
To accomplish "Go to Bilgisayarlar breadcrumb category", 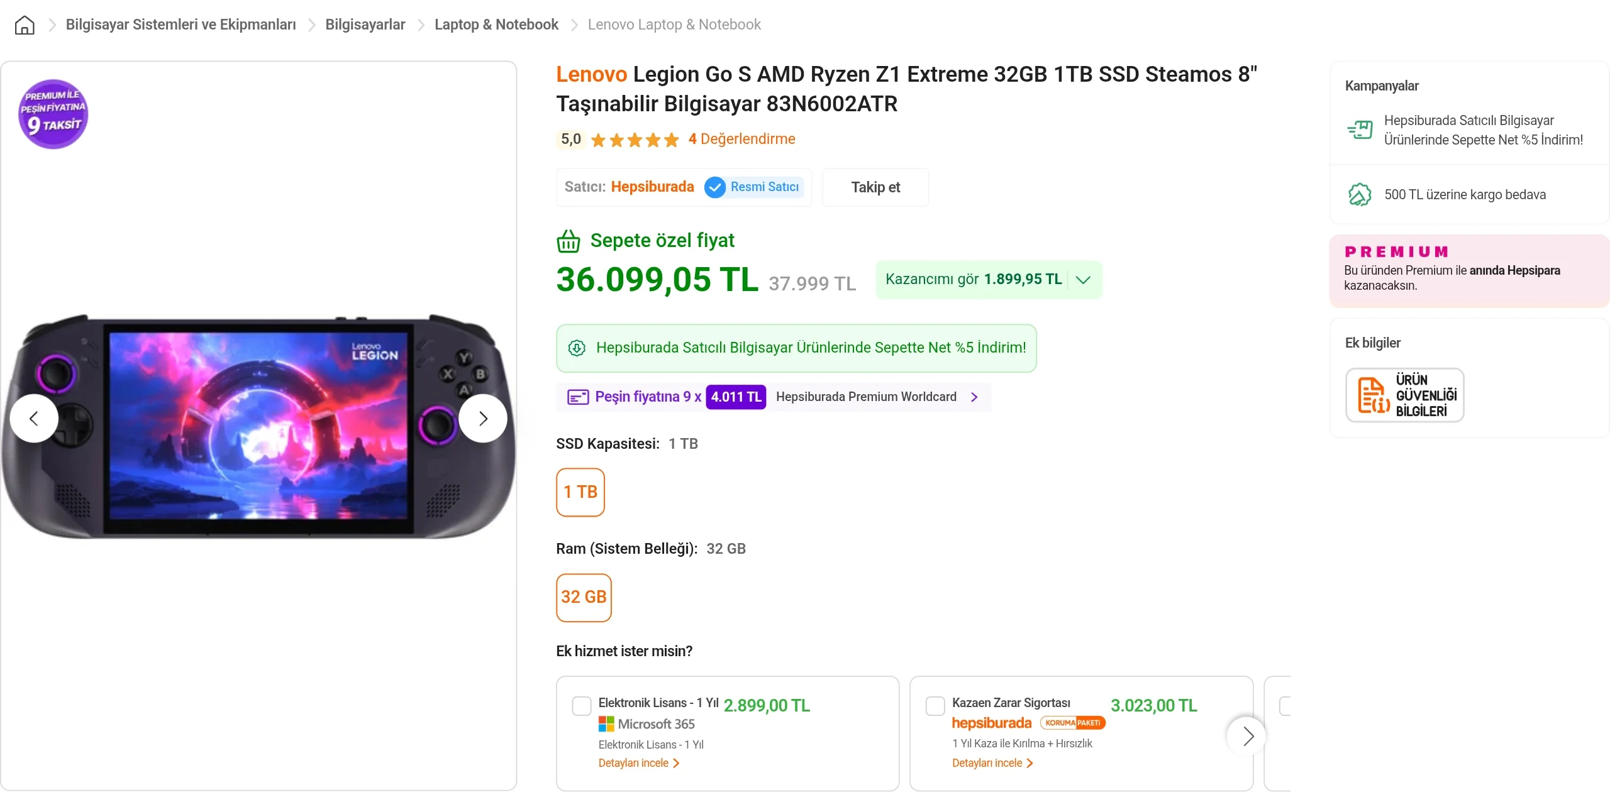I will point(365,25).
